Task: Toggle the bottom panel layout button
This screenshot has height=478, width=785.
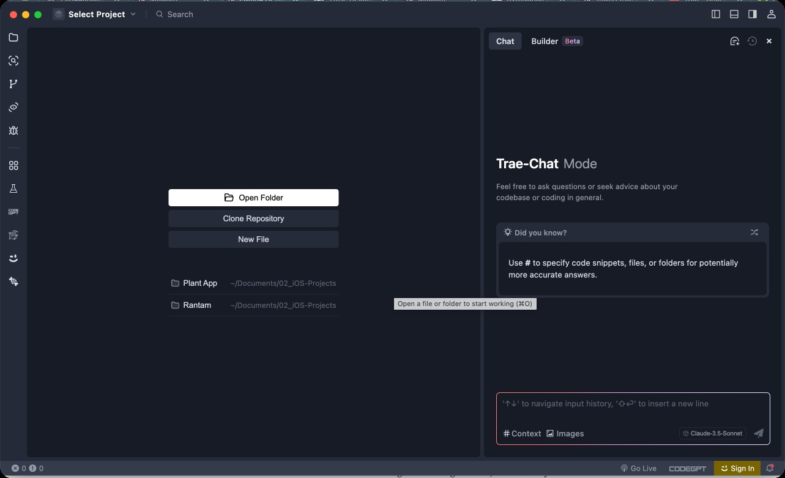Action: pos(734,14)
